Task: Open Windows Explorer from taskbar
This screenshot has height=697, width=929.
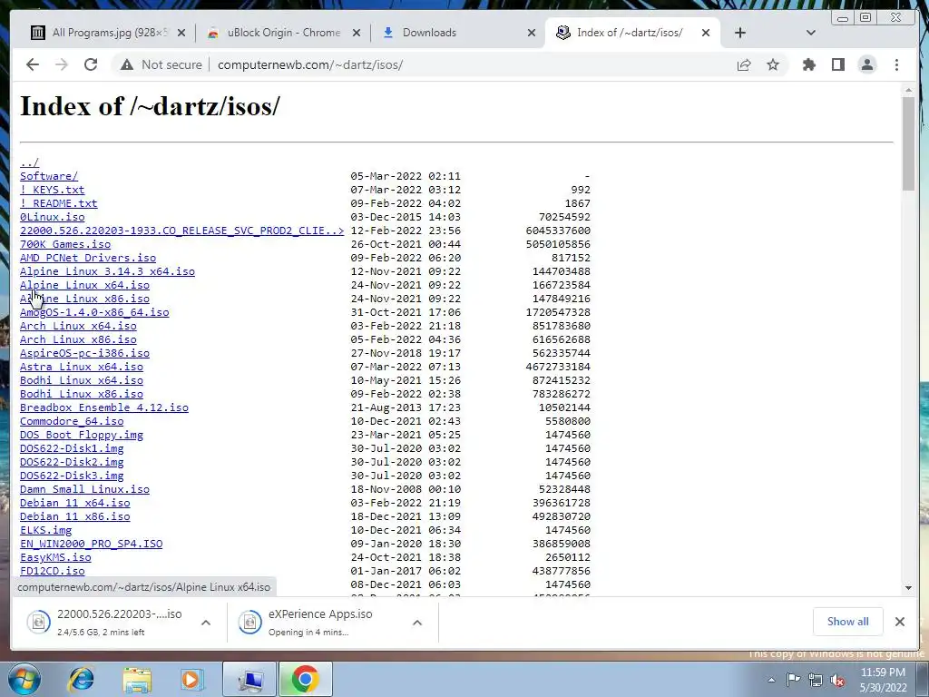Action: pyautogui.click(x=137, y=679)
